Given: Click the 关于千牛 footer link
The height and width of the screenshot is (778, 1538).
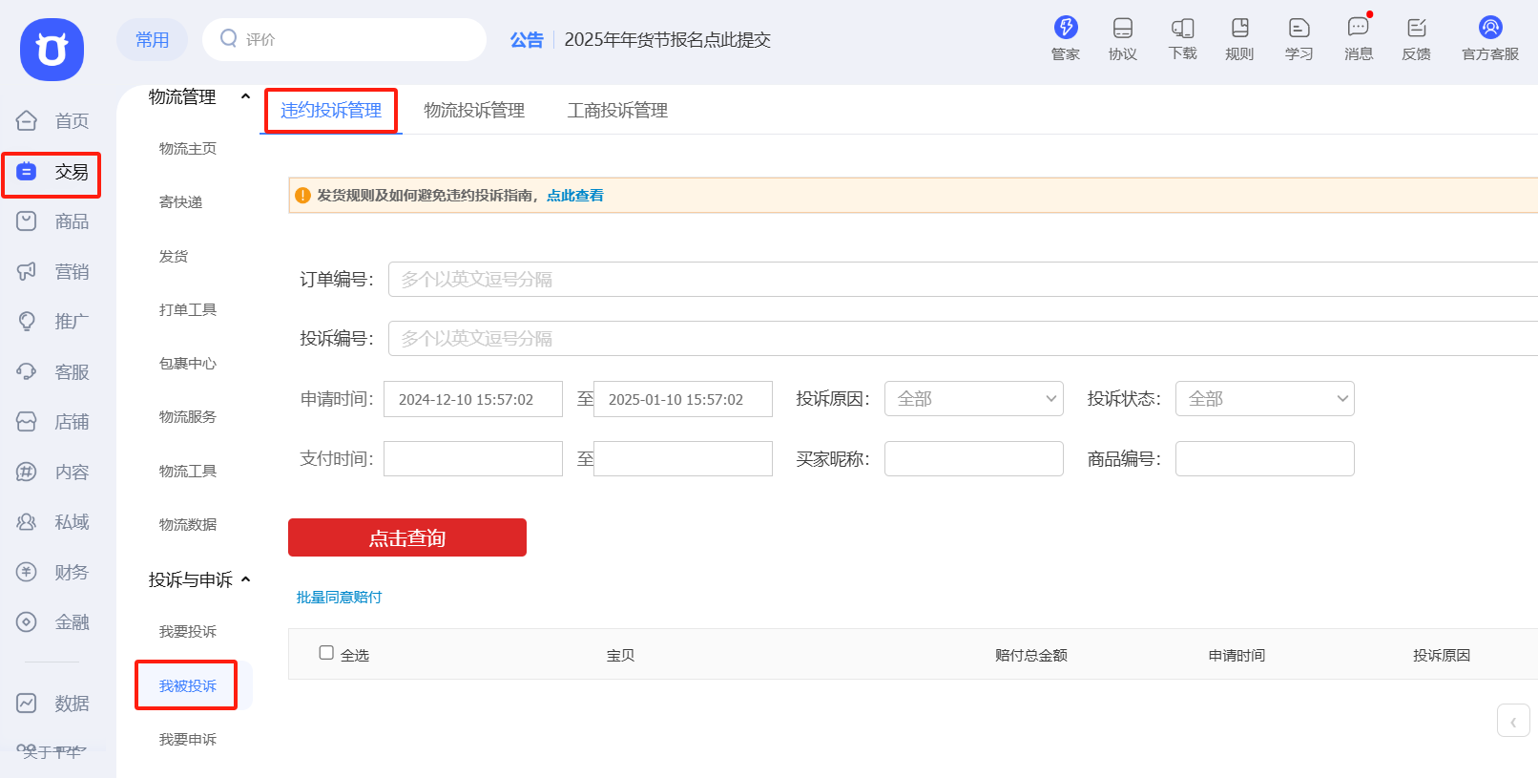Looking at the screenshot, I should click(53, 752).
